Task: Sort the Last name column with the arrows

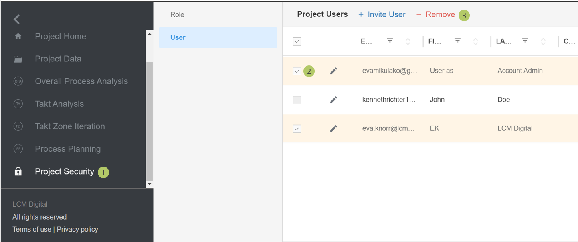Action: [x=543, y=41]
